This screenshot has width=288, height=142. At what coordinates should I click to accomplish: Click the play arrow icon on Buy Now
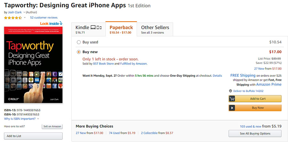pos(232,108)
